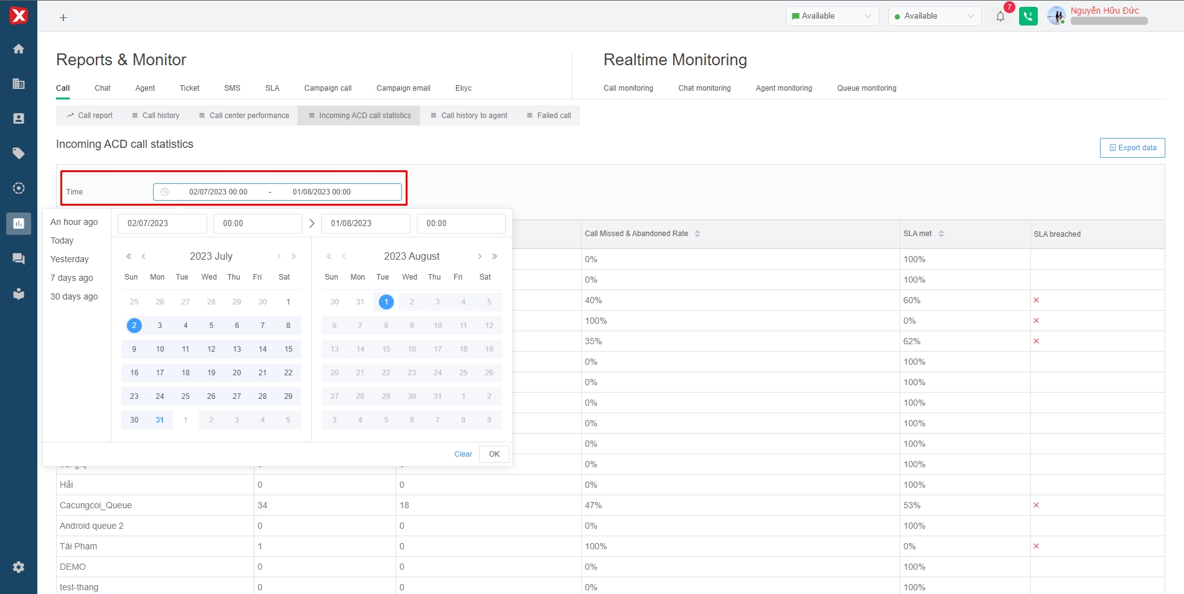Click the home icon in sidebar

click(19, 49)
